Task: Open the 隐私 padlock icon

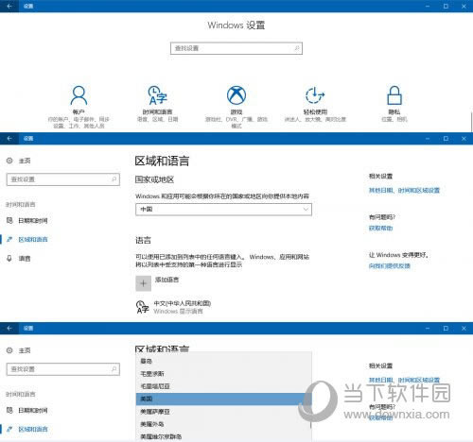Action: pyautogui.click(x=394, y=95)
